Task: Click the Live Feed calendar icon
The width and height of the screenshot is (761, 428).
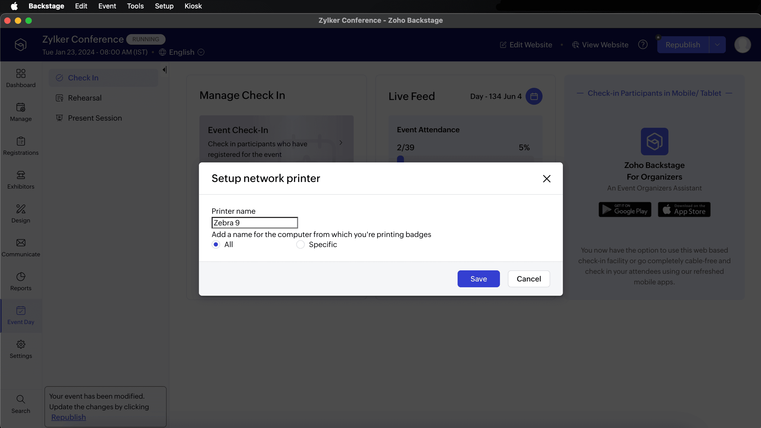Action: (x=534, y=96)
